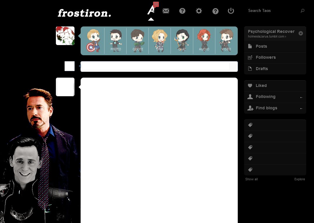This screenshot has width=314, height=223.
Task: Click the blank white bar under post types
Action: pos(159,66)
